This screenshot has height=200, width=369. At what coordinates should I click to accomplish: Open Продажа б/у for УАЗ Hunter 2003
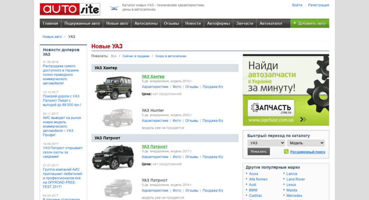click(213, 121)
